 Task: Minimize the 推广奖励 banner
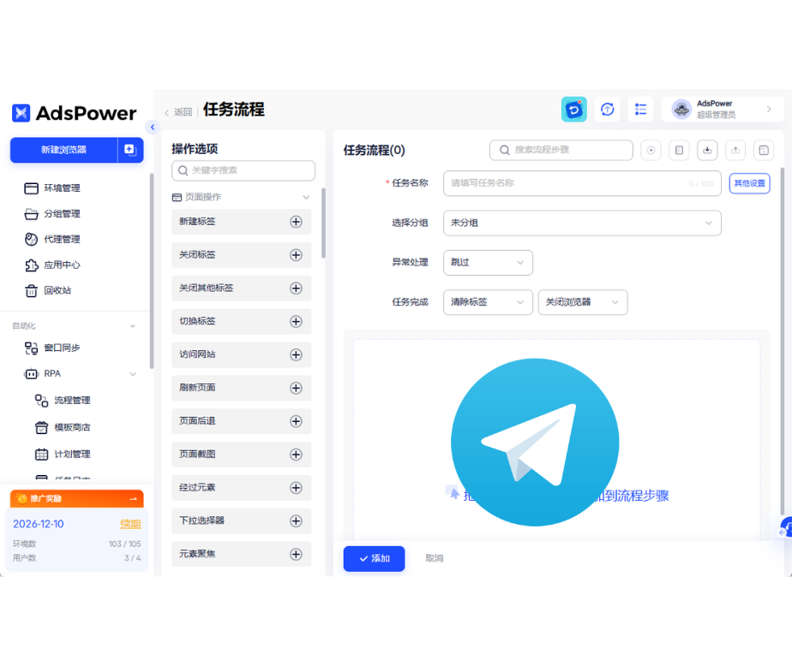click(134, 498)
